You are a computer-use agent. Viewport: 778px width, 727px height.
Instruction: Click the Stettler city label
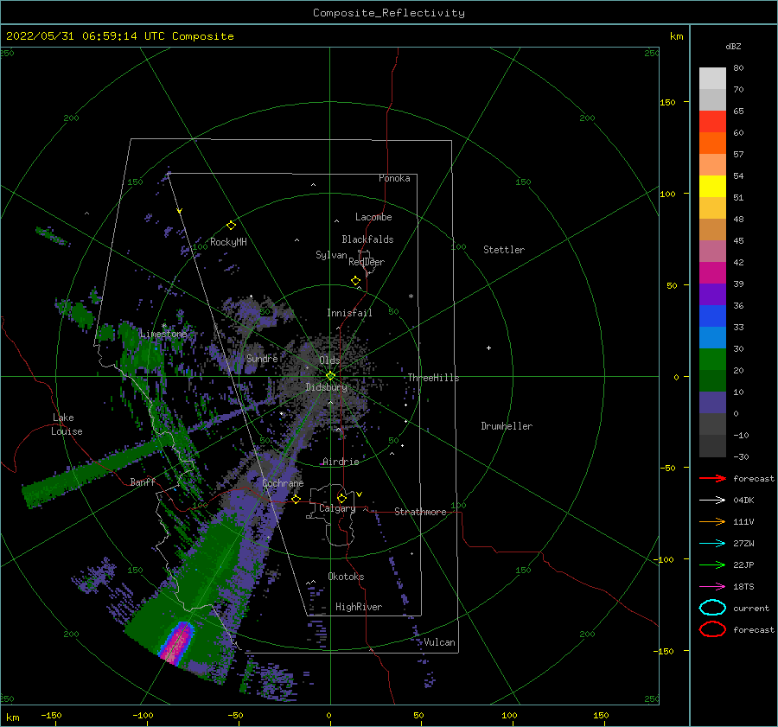click(504, 250)
